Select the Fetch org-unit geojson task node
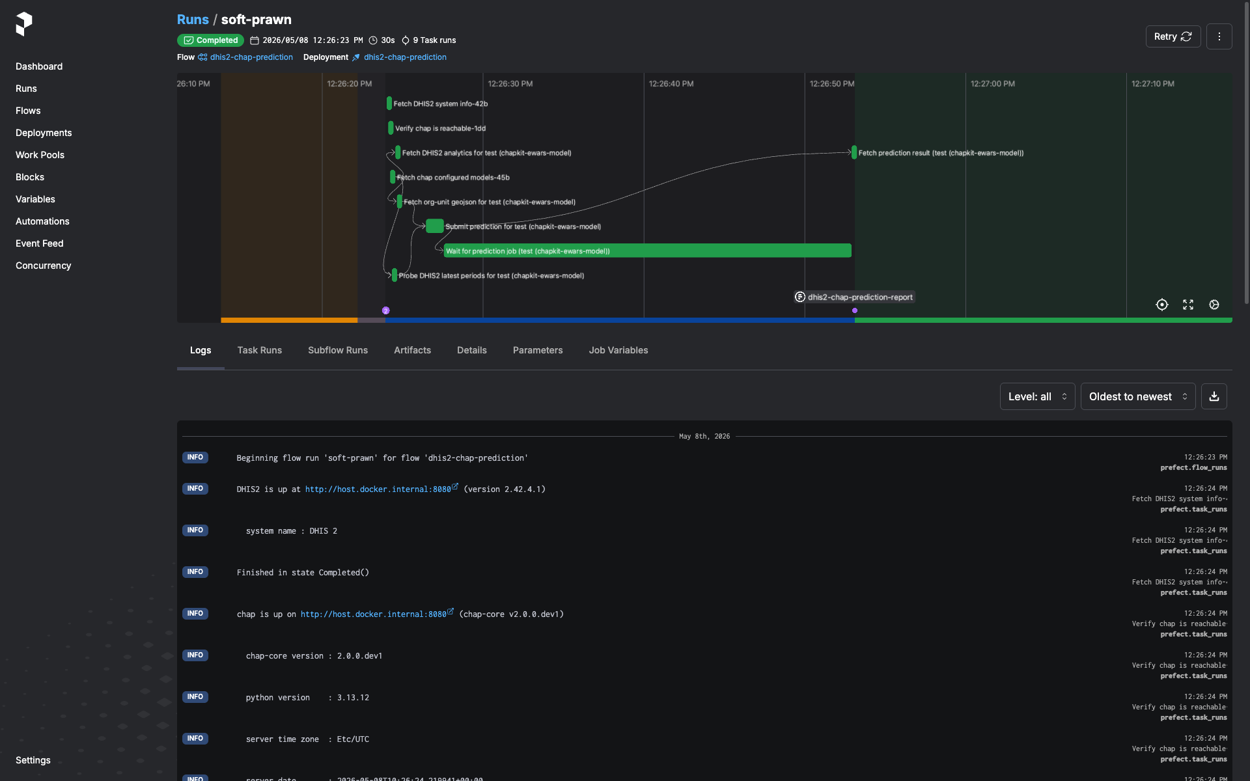Viewport: 1250px width, 781px height. point(399,202)
